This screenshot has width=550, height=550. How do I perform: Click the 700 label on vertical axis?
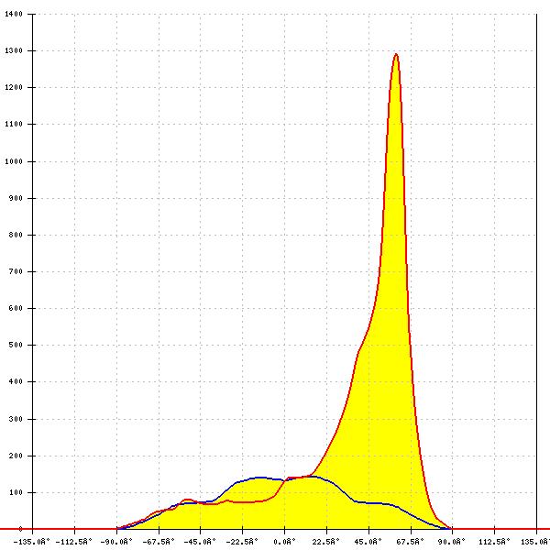click(16, 271)
